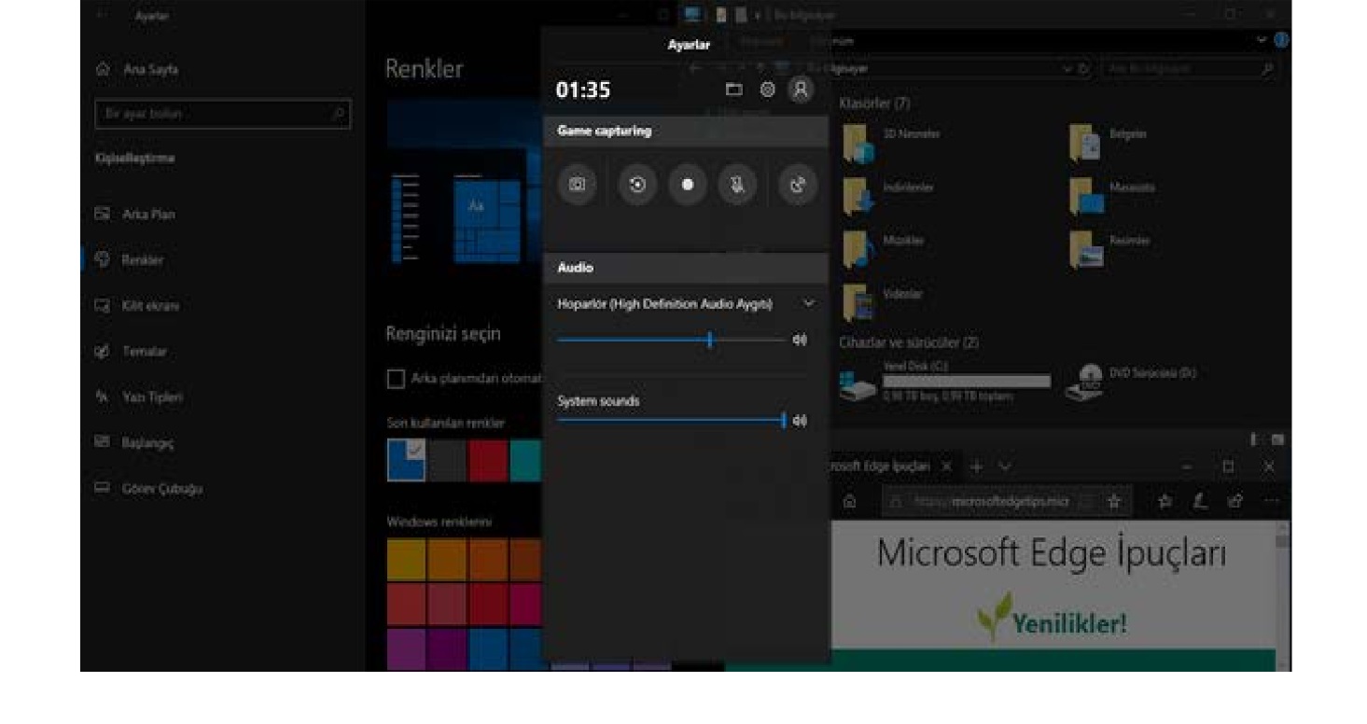Open Kilit ekranı in the Settings sidebar

click(137, 305)
